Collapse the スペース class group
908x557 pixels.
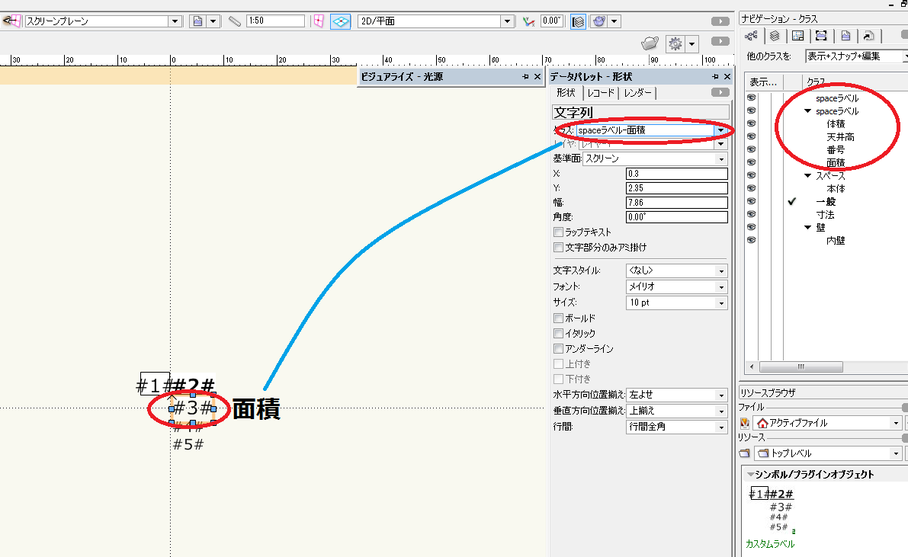click(x=808, y=176)
